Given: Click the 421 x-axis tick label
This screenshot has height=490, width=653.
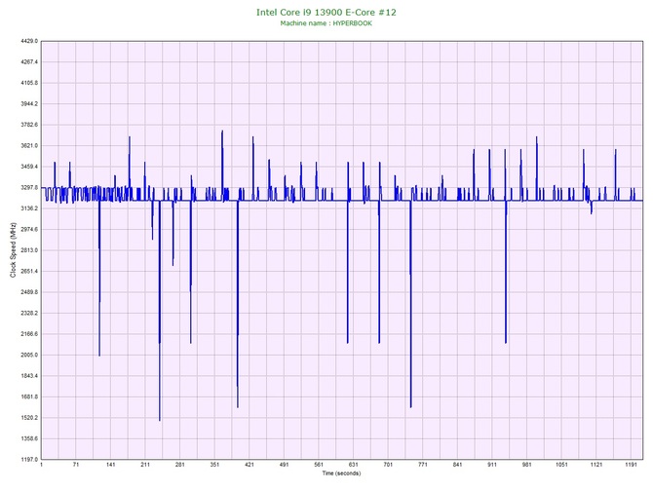Looking at the screenshot, I should pos(250,465).
